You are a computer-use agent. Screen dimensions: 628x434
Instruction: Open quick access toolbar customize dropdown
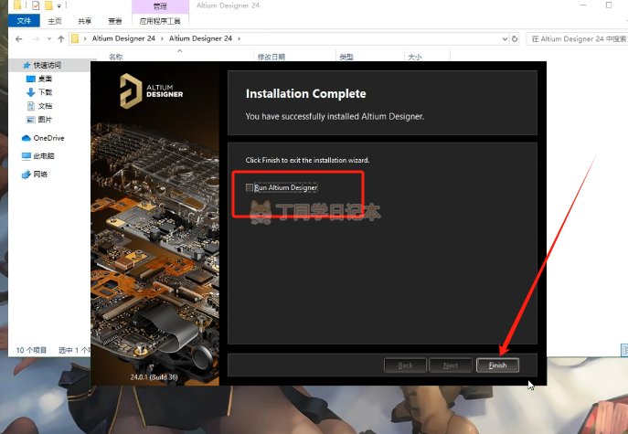coord(59,5)
